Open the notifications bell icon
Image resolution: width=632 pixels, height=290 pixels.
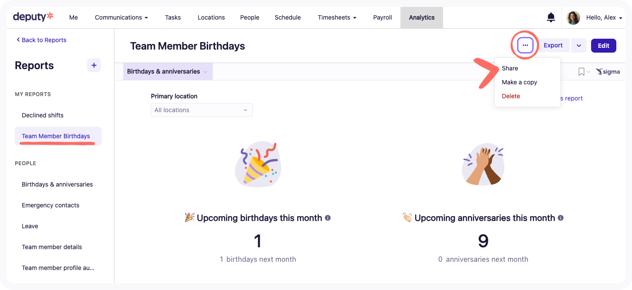coord(551,17)
